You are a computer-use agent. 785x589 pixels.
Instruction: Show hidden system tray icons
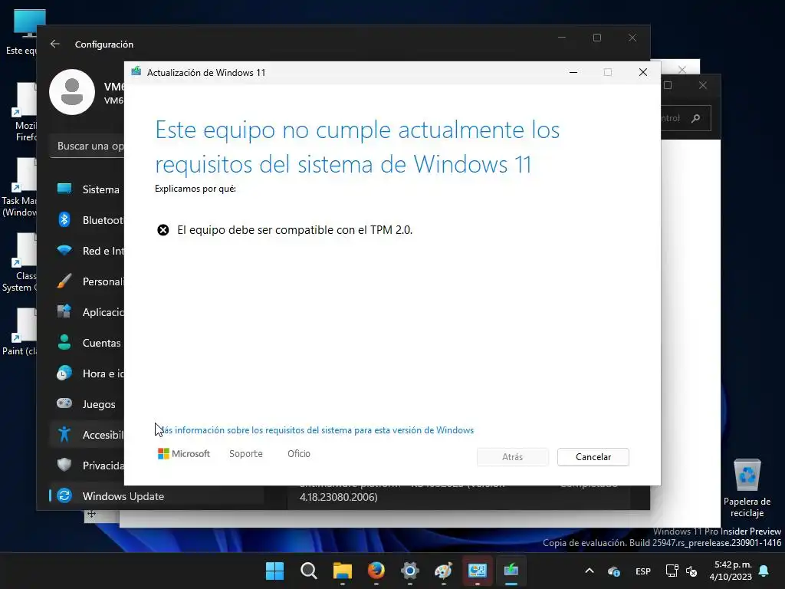[590, 571]
